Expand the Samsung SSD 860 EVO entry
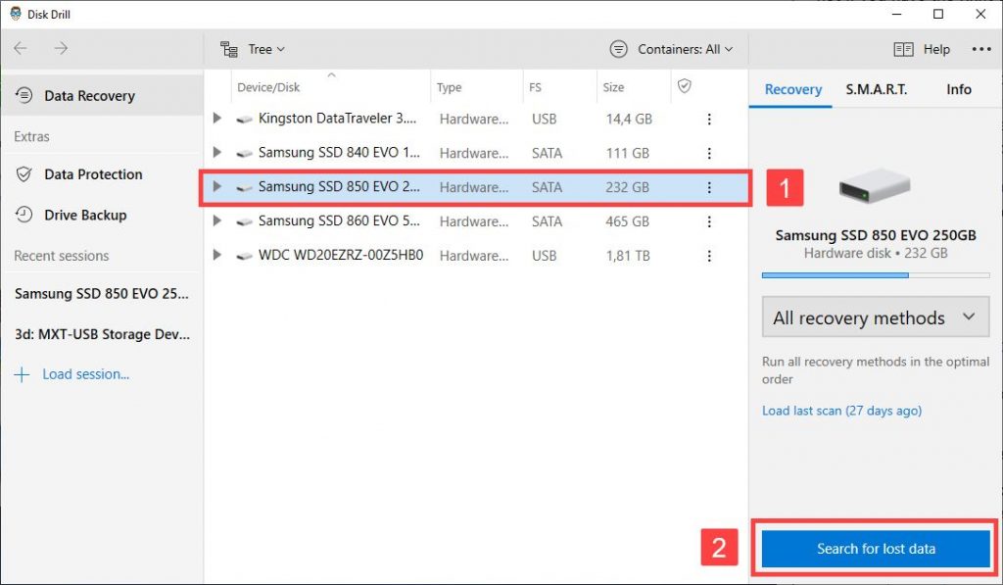This screenshot has width=1003, height=585. [x=217, y=221]
